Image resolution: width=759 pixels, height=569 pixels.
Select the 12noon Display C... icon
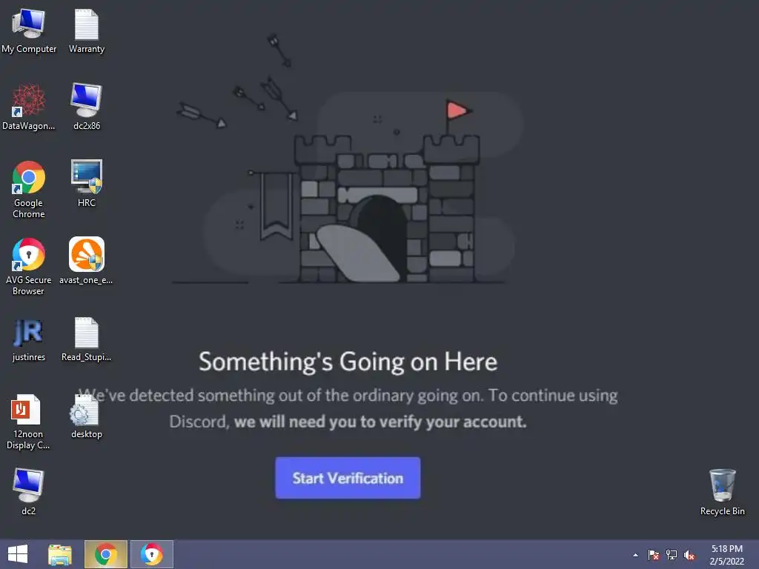point(27,422)
